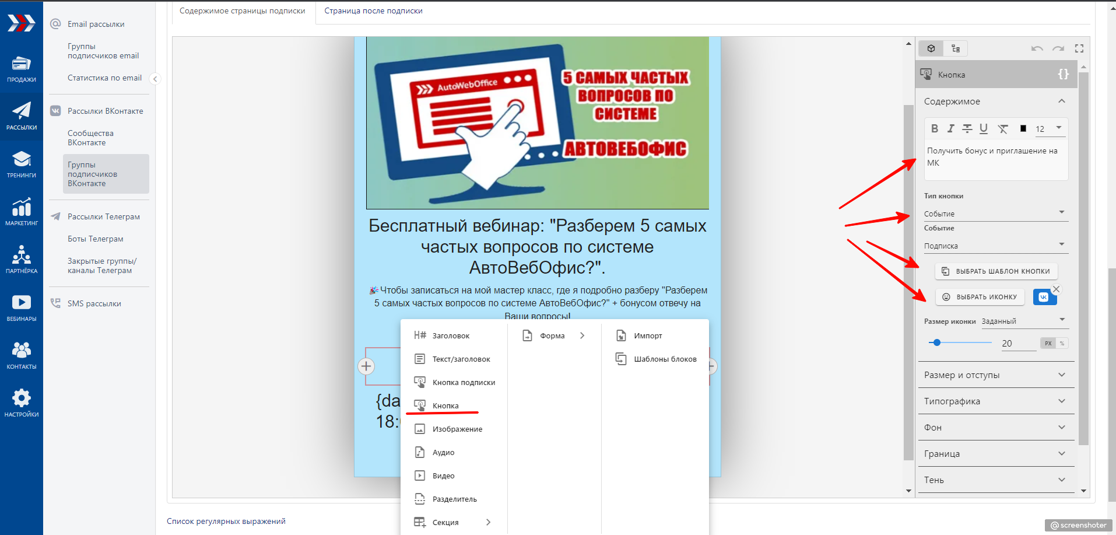1116x535 pixels.
Task: Enter fullscreen mode for the editor
Action: (x=1079, y=48)
